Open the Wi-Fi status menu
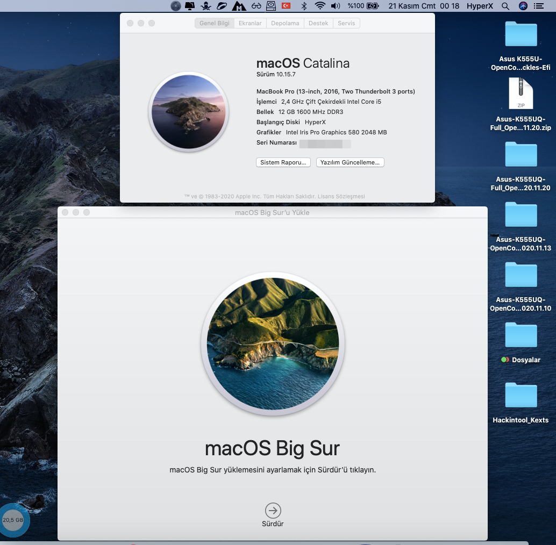556x545 pixels. [x=320, y=6]
